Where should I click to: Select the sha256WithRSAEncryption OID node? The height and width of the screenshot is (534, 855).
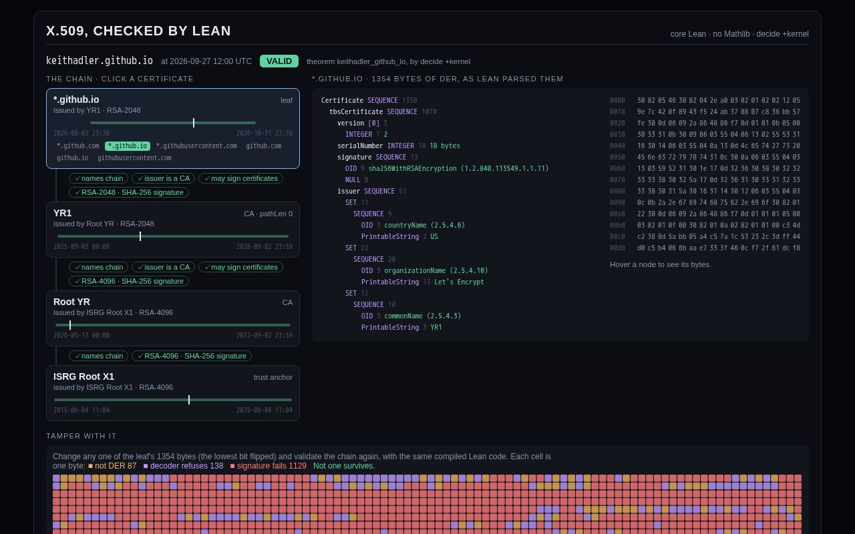[x=447, y=169]
